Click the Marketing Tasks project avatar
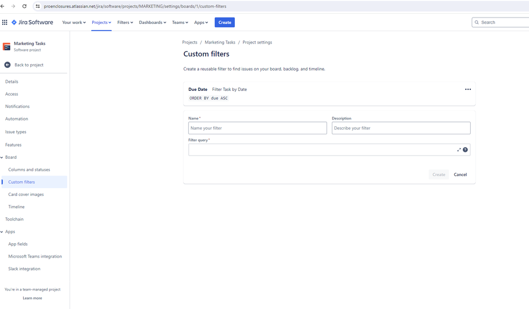The image size is (529, 309). click(x=6, y=47)
